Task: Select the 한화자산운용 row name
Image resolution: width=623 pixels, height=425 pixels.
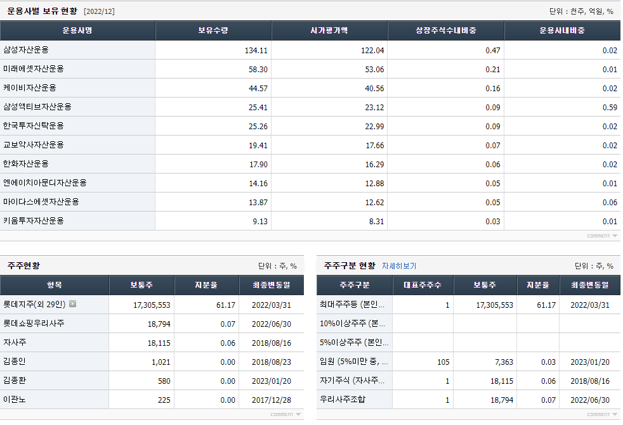Action: click(26, 164)
